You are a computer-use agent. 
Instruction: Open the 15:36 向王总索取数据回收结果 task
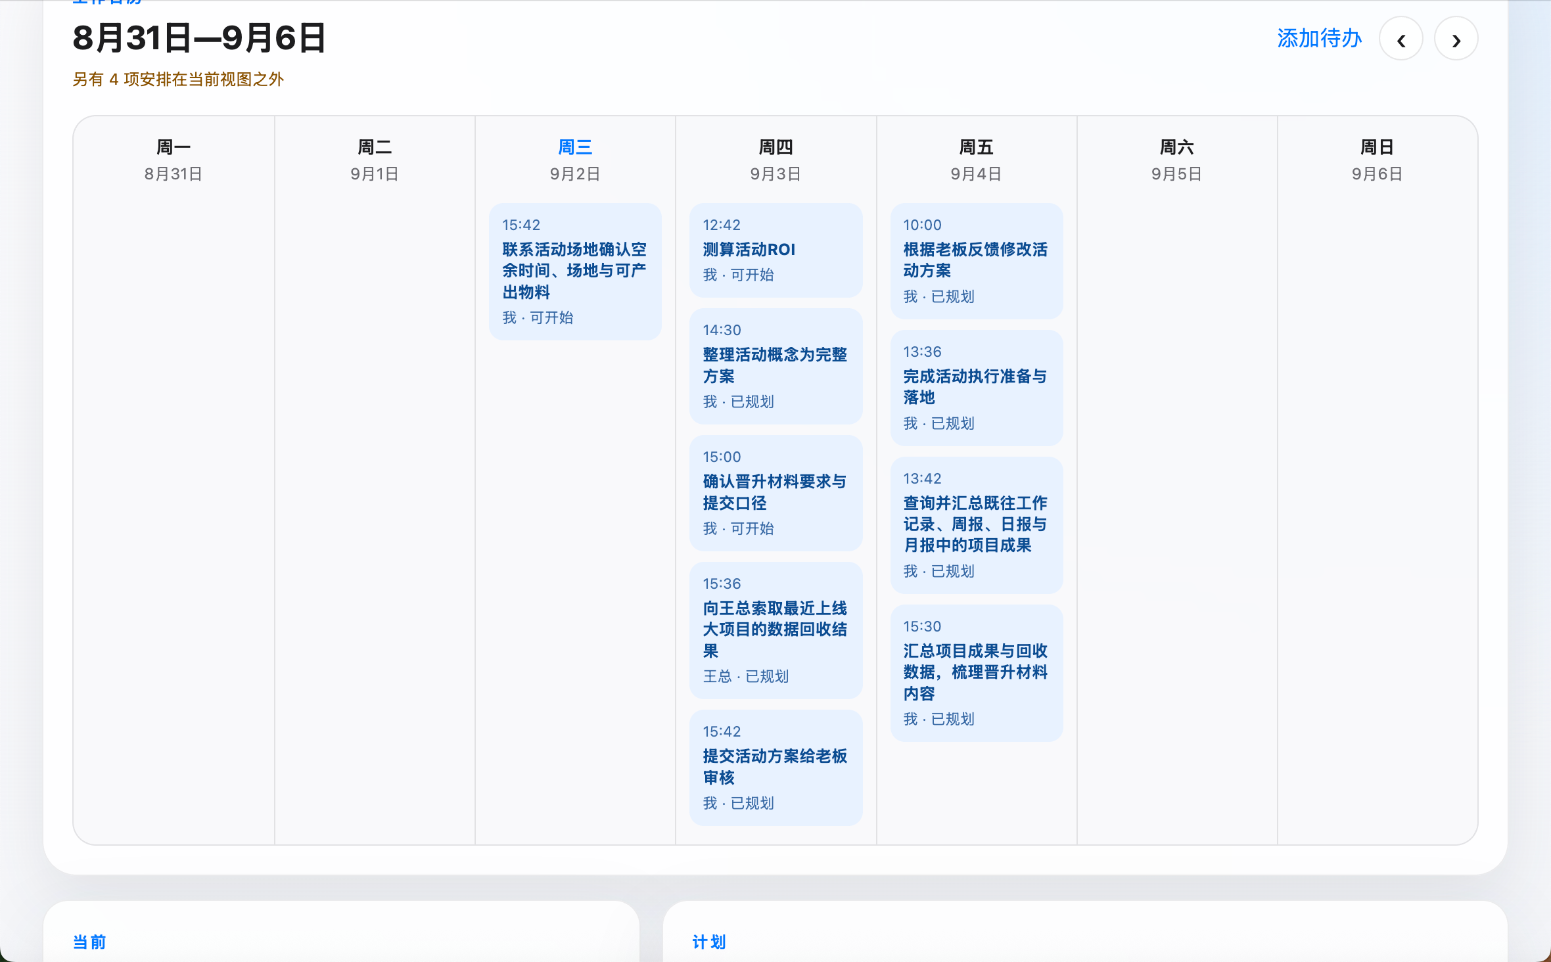(775, 630)
